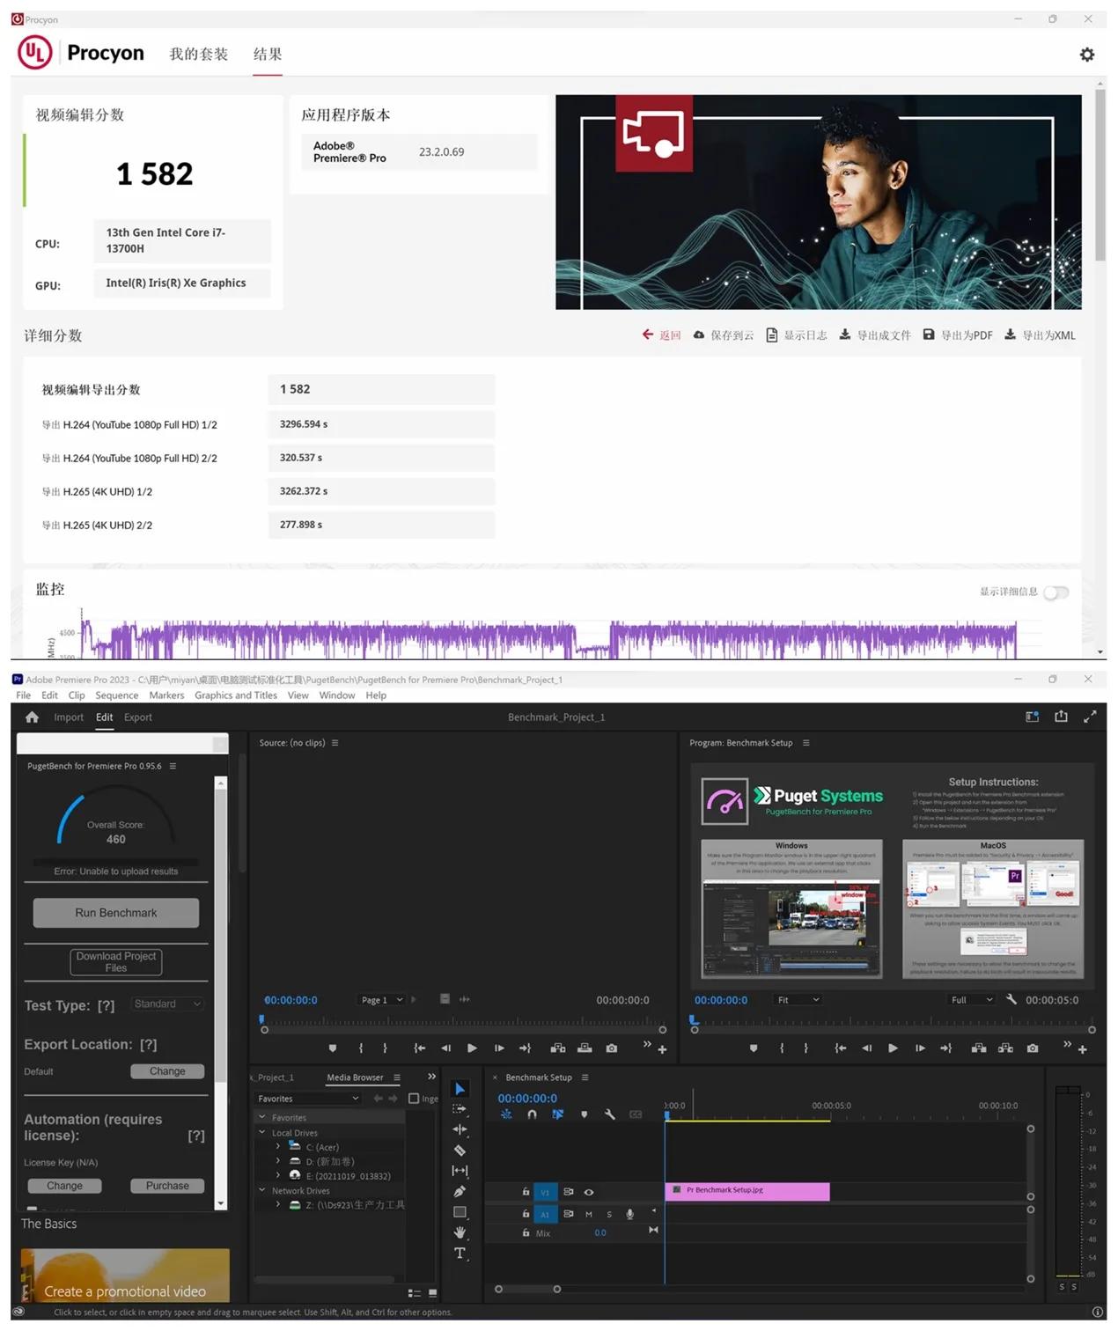
Task: Open 结果 tab in Procyon
Action: [268, 55]
